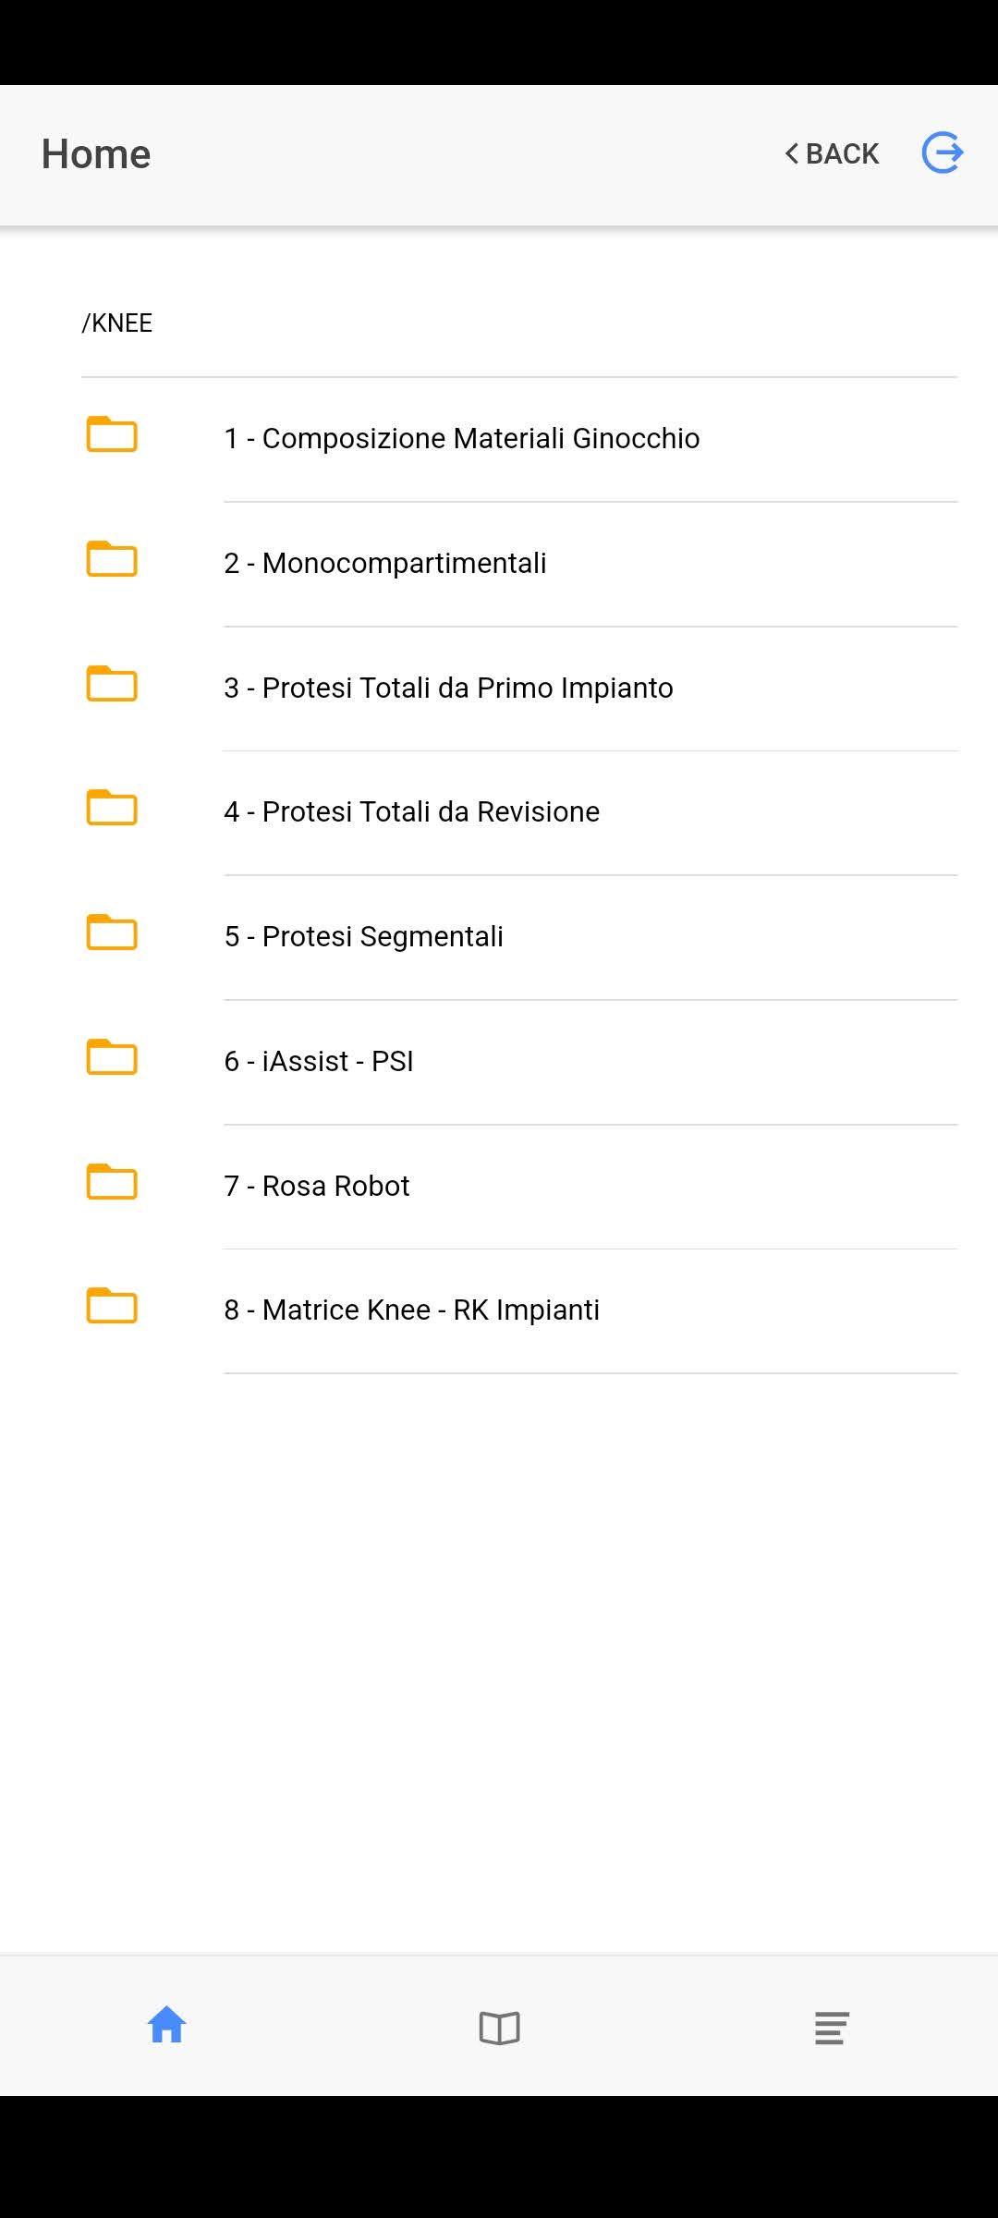
Task: Open folder icon for Protesi Segmentali
Action: pyautogui.click(x=112, y=932)
